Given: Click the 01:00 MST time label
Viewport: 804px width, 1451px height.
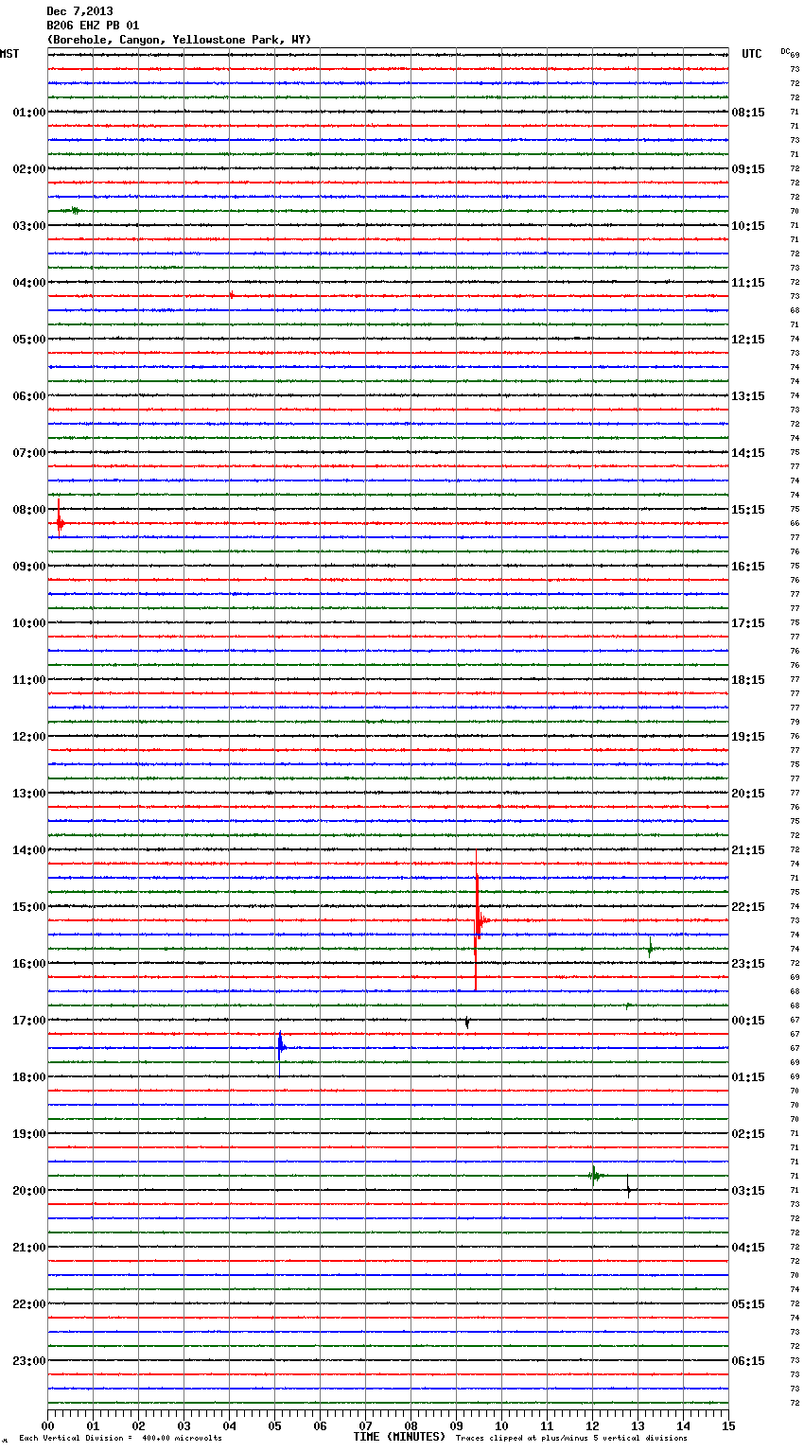Looking at the screenshot, I should 29,113.
